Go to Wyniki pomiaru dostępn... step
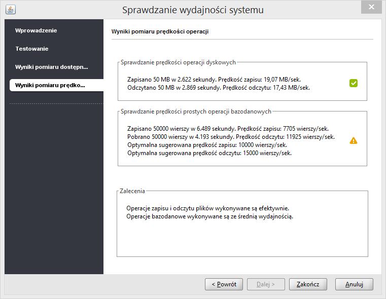The image size is (386, 299). tap(51, 67)
